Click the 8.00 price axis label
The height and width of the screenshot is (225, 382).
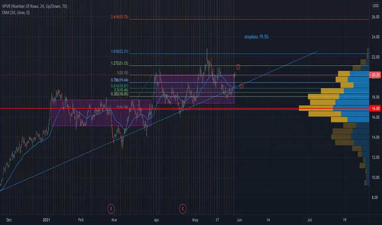coord(375,197)
